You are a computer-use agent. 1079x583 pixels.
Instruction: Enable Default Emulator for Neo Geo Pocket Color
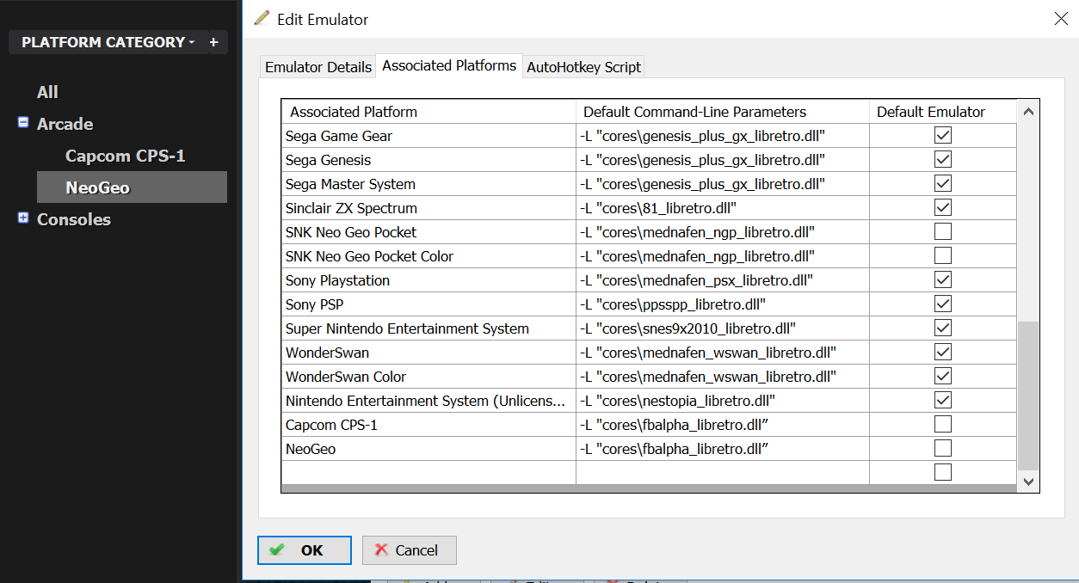943,255
